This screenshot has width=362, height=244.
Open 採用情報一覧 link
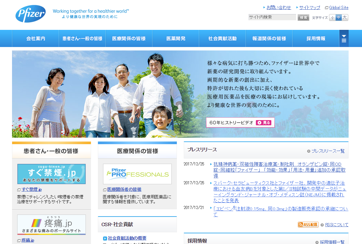pos(332,242)
